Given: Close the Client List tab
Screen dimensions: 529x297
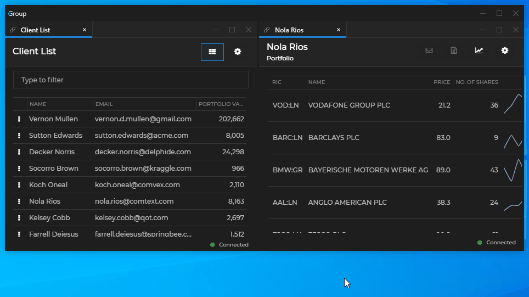Looking at the screenshot, I should click(85, 30).
